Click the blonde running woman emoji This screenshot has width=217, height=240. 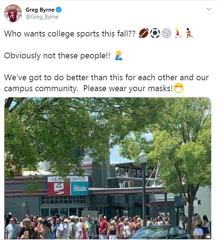178,33
